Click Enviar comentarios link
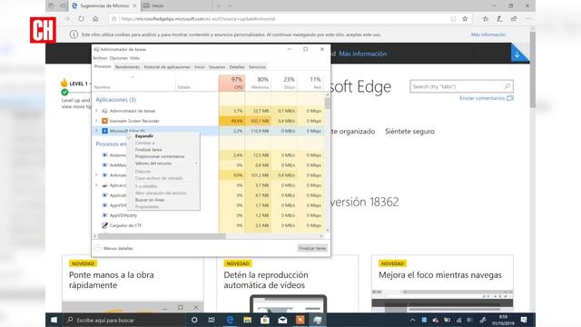Screen dimensions: 581x327 click(x=487, y=98)
